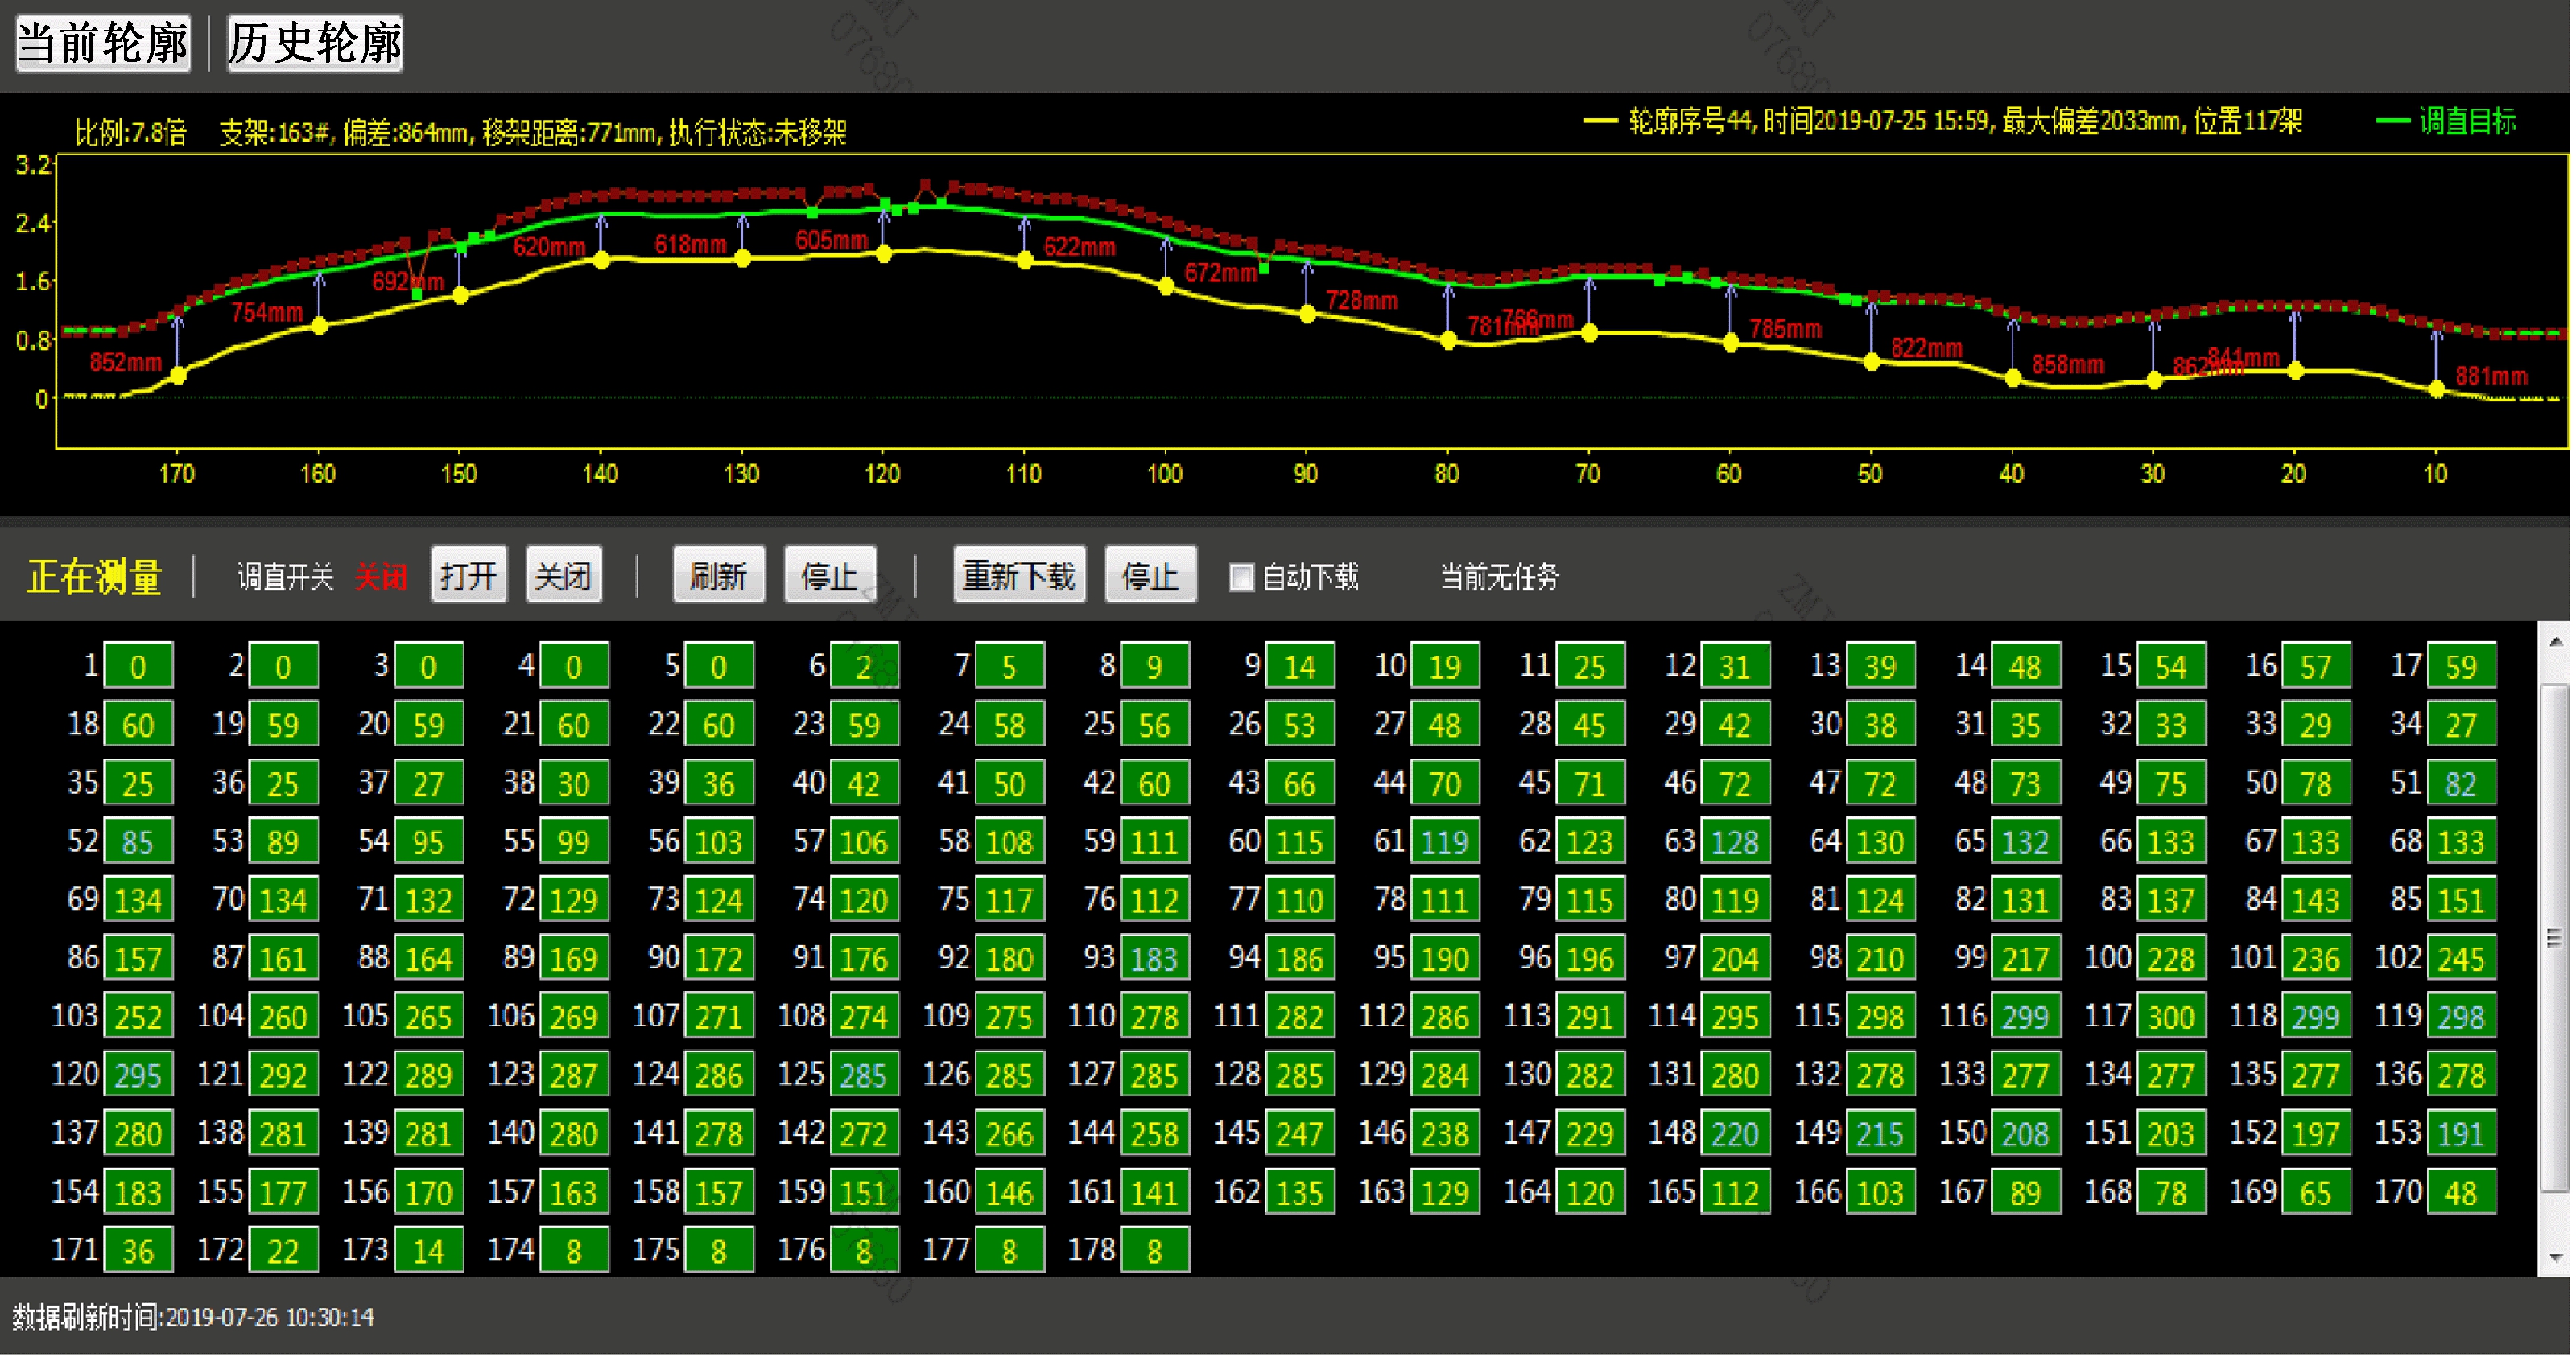2576x1357 pixels.
Task: Click the 关闭 straightening switch button
Action: 563,576
